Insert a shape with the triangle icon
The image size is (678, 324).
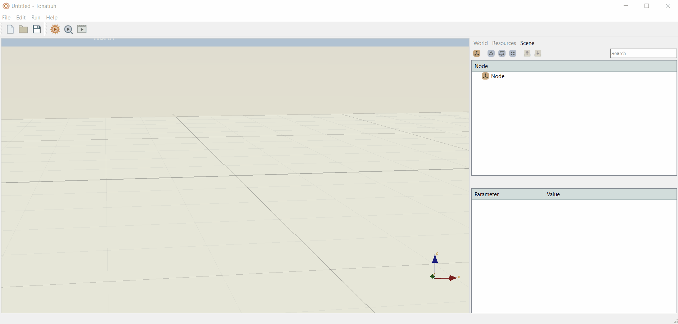[491, 53]
